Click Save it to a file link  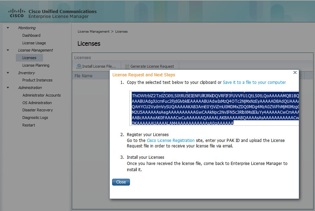point(254,82)
